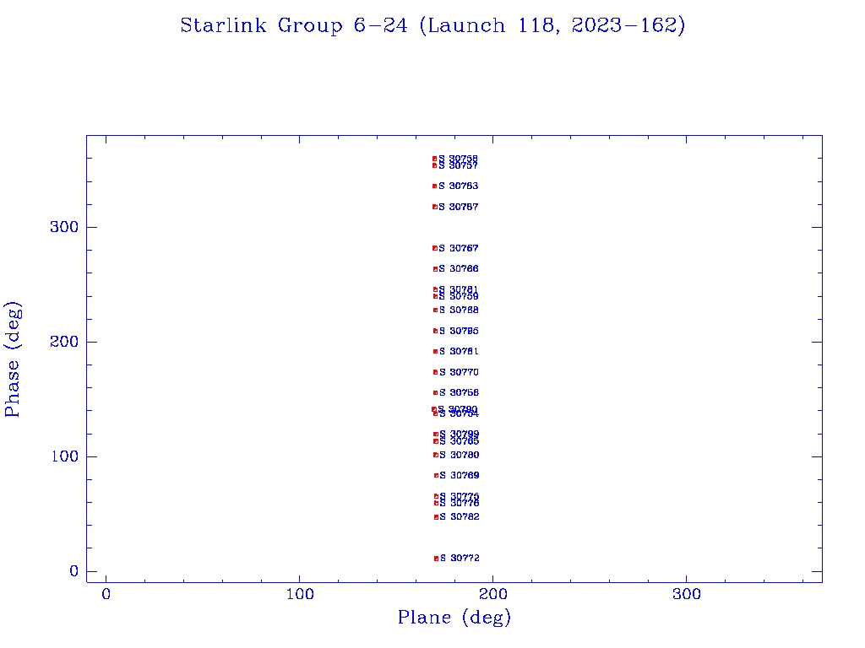Click the red marker for S 30766
The width and height of the screenshot is (865, 648).
pyautogui.click(x=435, y=269)
